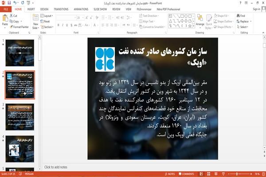Screen dimensions: 266x177
Task: Open the slide 1 thumbnail
Action: [x=20, y=53]
